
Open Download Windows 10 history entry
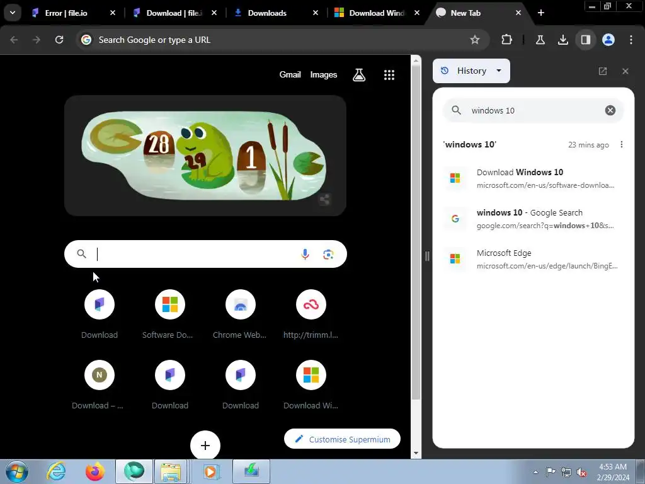tap(534, 178)
